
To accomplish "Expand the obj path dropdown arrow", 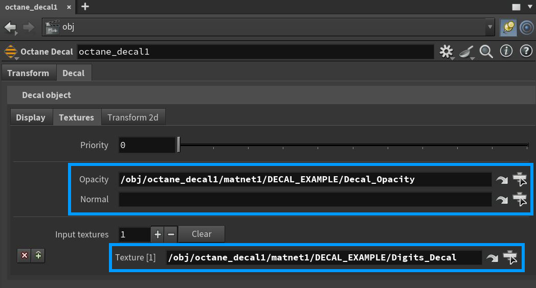I will click(x=490, y=27).
